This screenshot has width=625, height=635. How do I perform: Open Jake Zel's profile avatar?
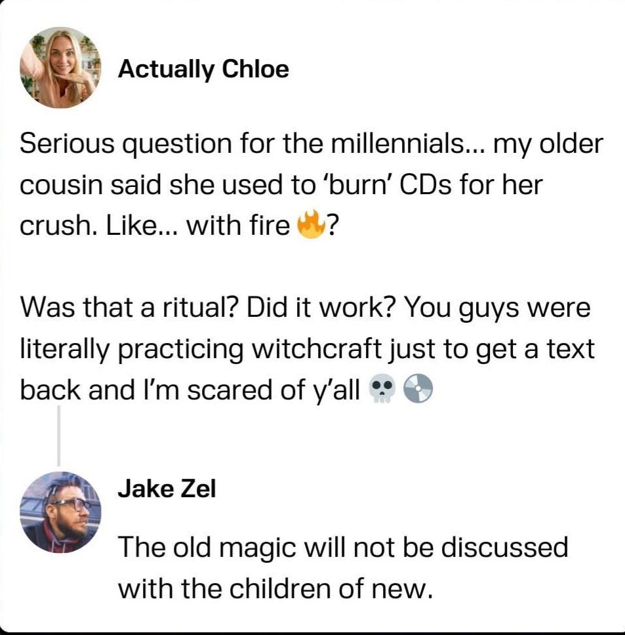(60, 512)
